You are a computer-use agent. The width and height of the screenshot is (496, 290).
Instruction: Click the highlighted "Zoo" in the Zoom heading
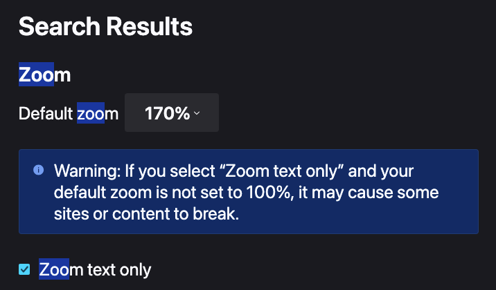tap(37, 75)
